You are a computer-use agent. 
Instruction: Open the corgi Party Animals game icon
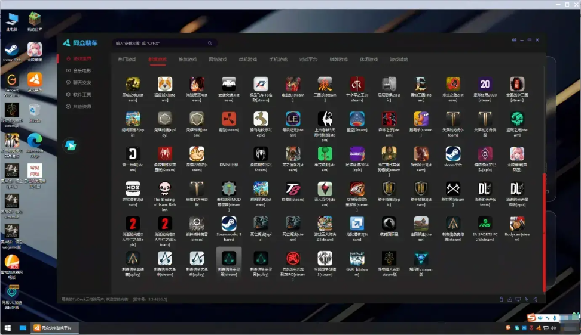(x=165, y=84)
